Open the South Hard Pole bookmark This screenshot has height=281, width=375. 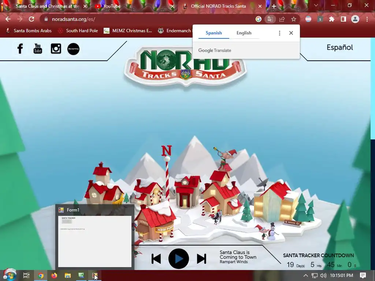(78, 31)
